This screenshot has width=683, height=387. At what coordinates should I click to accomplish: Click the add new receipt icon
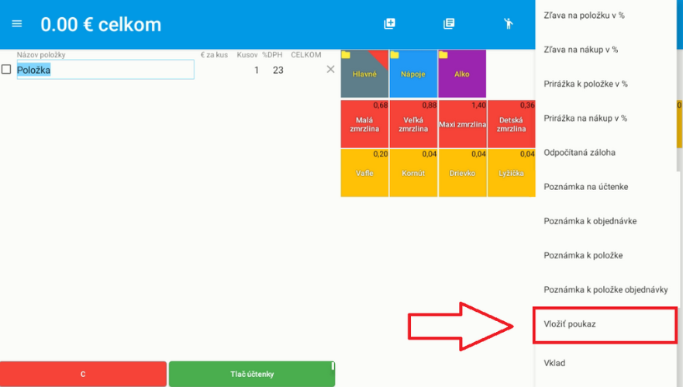point(390,24)
